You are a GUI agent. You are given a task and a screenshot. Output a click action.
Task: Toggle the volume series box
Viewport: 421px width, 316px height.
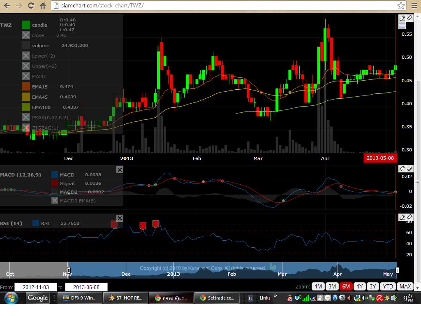26,45
